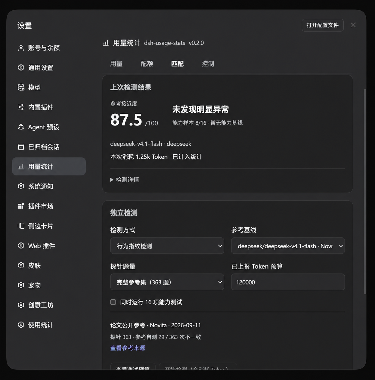
Task: Click the 未发现明显异常 result text
Action: pos(200,109)
